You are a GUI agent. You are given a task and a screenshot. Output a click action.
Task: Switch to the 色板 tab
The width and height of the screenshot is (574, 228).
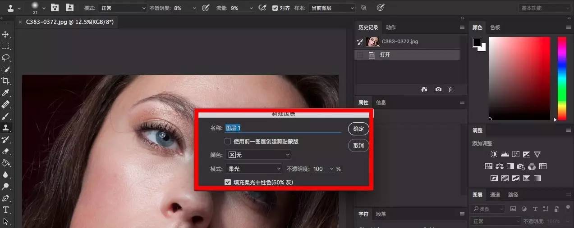[495, 27]
